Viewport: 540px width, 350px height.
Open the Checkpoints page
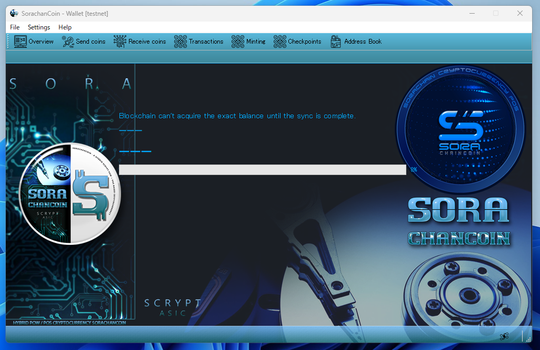(297, 42)
